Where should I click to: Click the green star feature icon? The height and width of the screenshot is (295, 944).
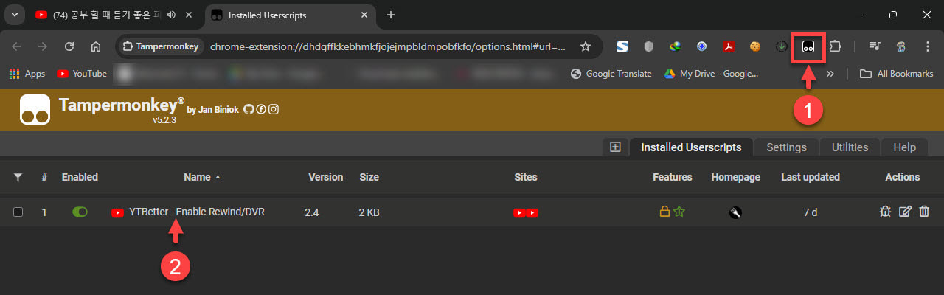click(679, 212)
